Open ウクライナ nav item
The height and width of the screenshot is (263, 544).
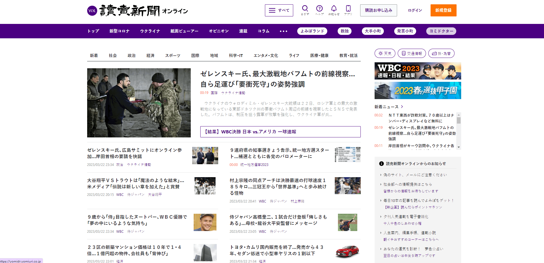pyautogui.click(x=150, y=31)
